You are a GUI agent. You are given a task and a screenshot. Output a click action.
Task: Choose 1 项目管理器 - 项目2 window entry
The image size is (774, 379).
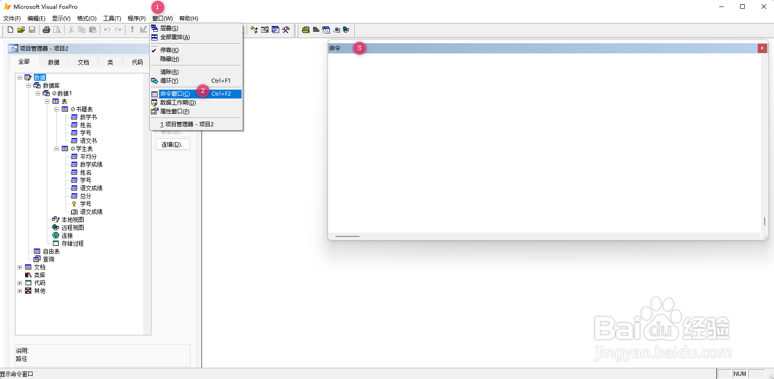pyautogui.click(x=196, y=124)
